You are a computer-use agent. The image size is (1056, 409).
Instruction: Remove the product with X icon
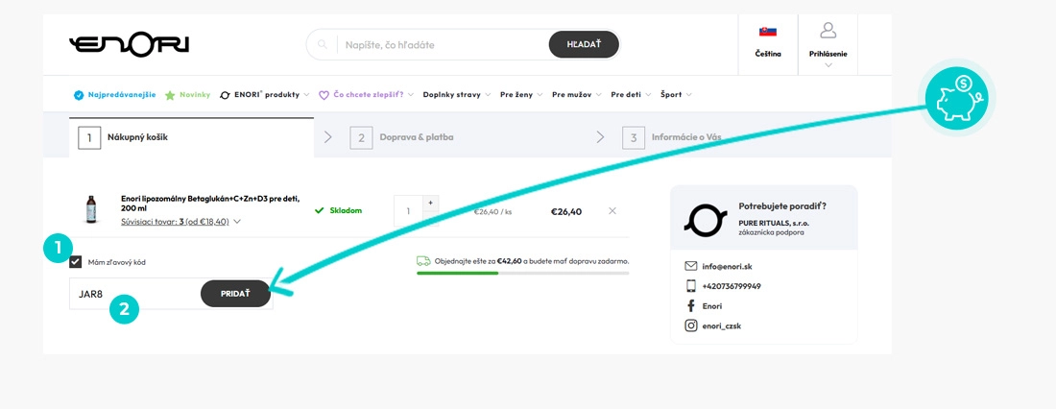[x=612, y=211]
